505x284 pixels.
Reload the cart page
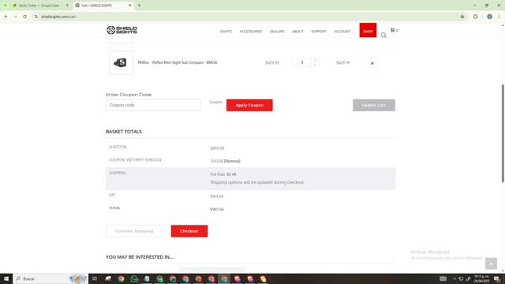tap(24, 17)
